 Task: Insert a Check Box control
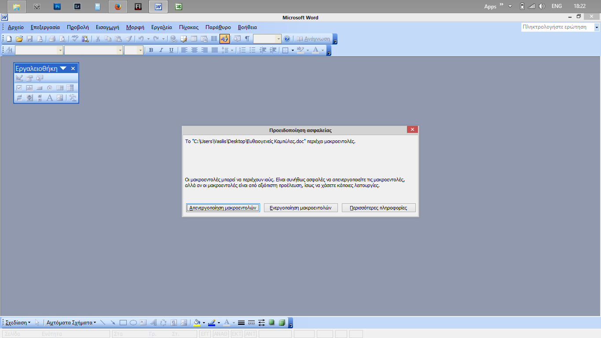coord(19,88)
